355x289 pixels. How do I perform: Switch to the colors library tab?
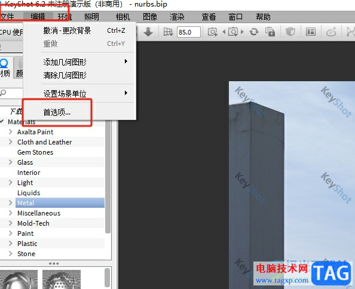[19, 67]
